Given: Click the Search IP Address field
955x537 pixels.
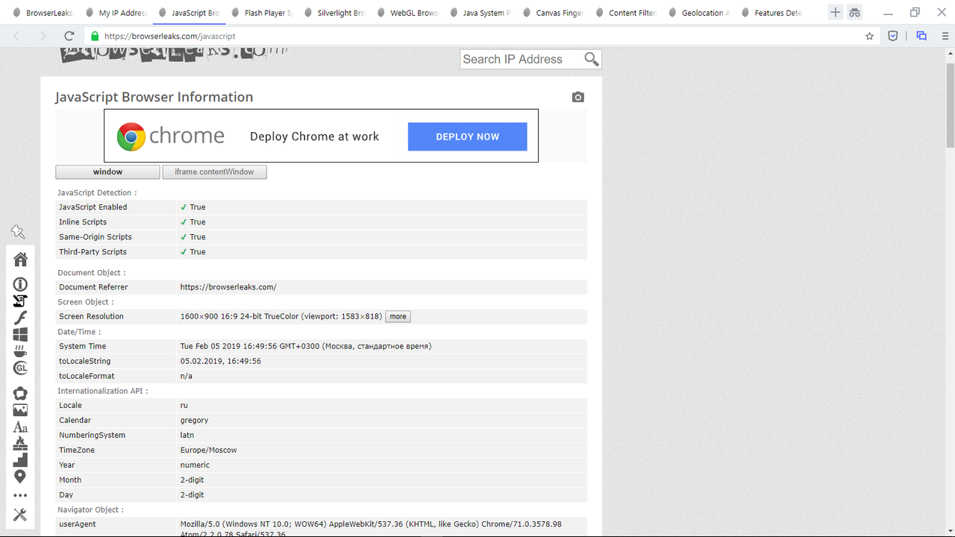Looking at the screenshot, I should (521, 59).
